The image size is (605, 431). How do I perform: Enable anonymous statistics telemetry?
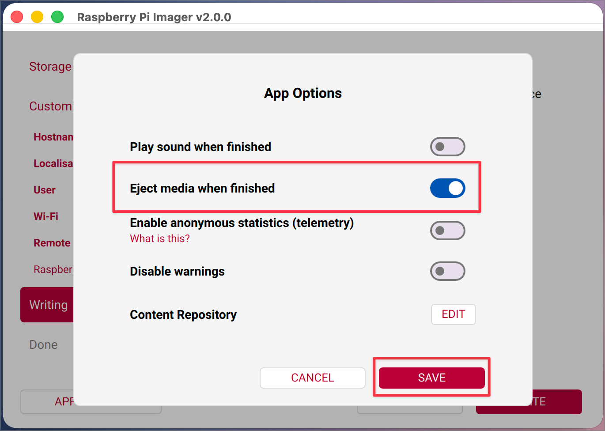pyautogui.click(x=447, y=230)
